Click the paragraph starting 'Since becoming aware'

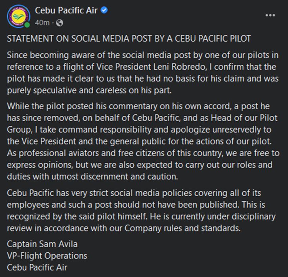(141, 72)
